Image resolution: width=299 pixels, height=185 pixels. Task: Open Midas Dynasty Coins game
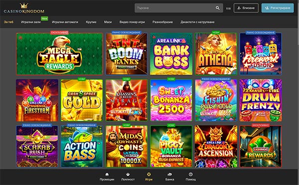(127, 146)
